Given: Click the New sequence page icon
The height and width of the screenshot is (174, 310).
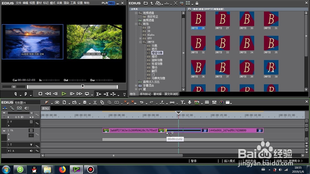Looking at the screenshot, I should point(64,102).
